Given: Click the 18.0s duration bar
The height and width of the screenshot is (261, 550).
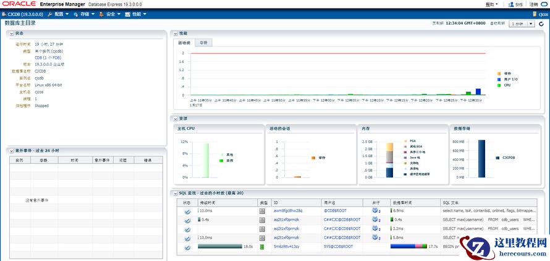Looking at the screenshot, I should [x=220, y=247].
